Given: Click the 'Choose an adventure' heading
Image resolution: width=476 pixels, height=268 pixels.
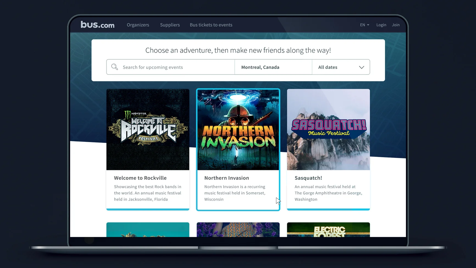Looking at the screenshot, I should coord(238,50).
